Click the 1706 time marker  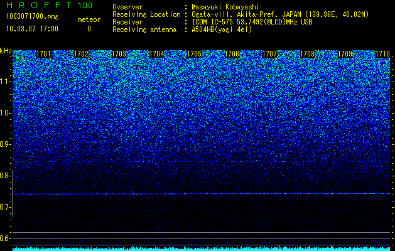[x=232, y=54]
